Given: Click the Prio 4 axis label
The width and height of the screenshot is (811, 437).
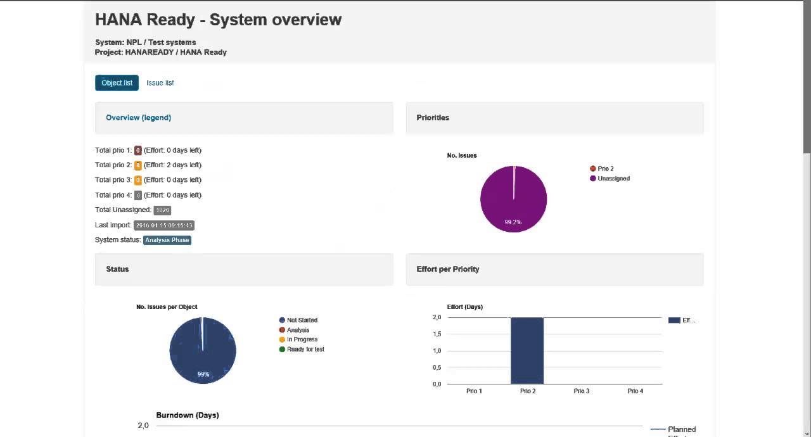Looking at the screenshot, I should click(x=635, y=391).
